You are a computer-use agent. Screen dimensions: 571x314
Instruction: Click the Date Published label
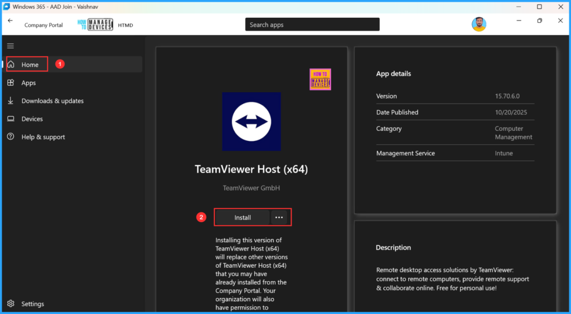click(397, 112)
